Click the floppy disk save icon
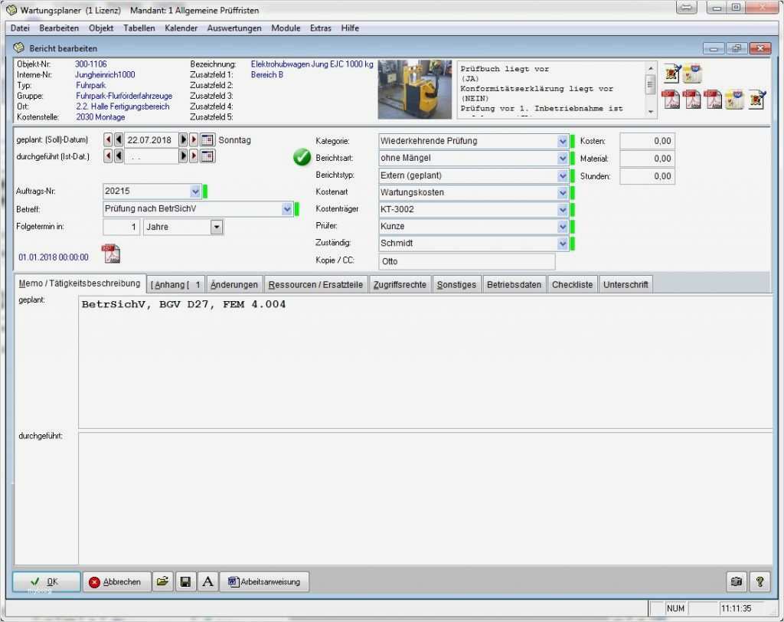 pyautogui.click(x=185, y=581)
